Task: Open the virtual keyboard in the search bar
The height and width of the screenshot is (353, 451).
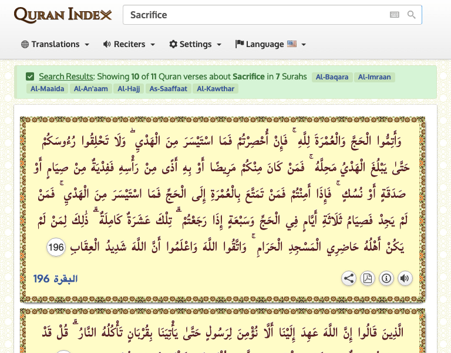Action: 394,15
